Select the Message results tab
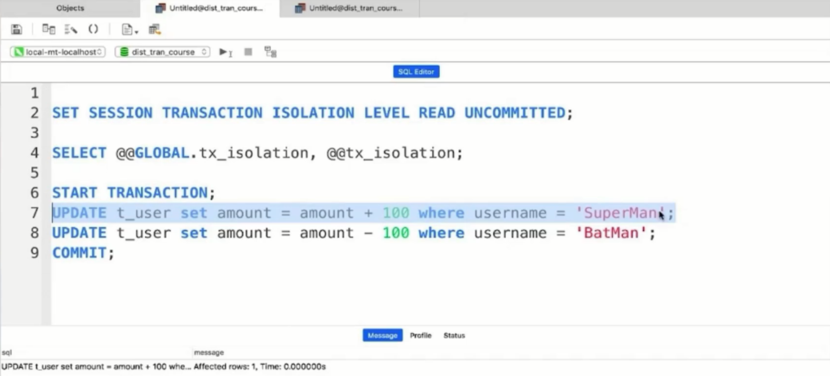This screenshot has width=830, height=376. pos(382,335)
